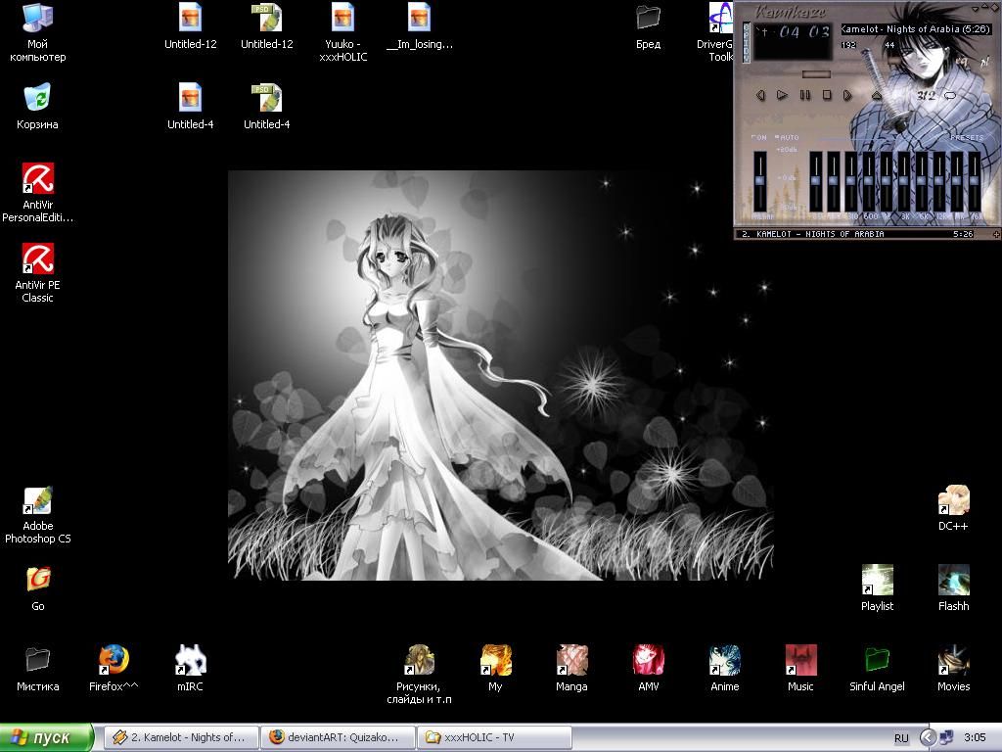Click the Winamp clutterbar options strip
Image resolution: width=1002 pixels, height=752 pixels.
click(745, 42)
